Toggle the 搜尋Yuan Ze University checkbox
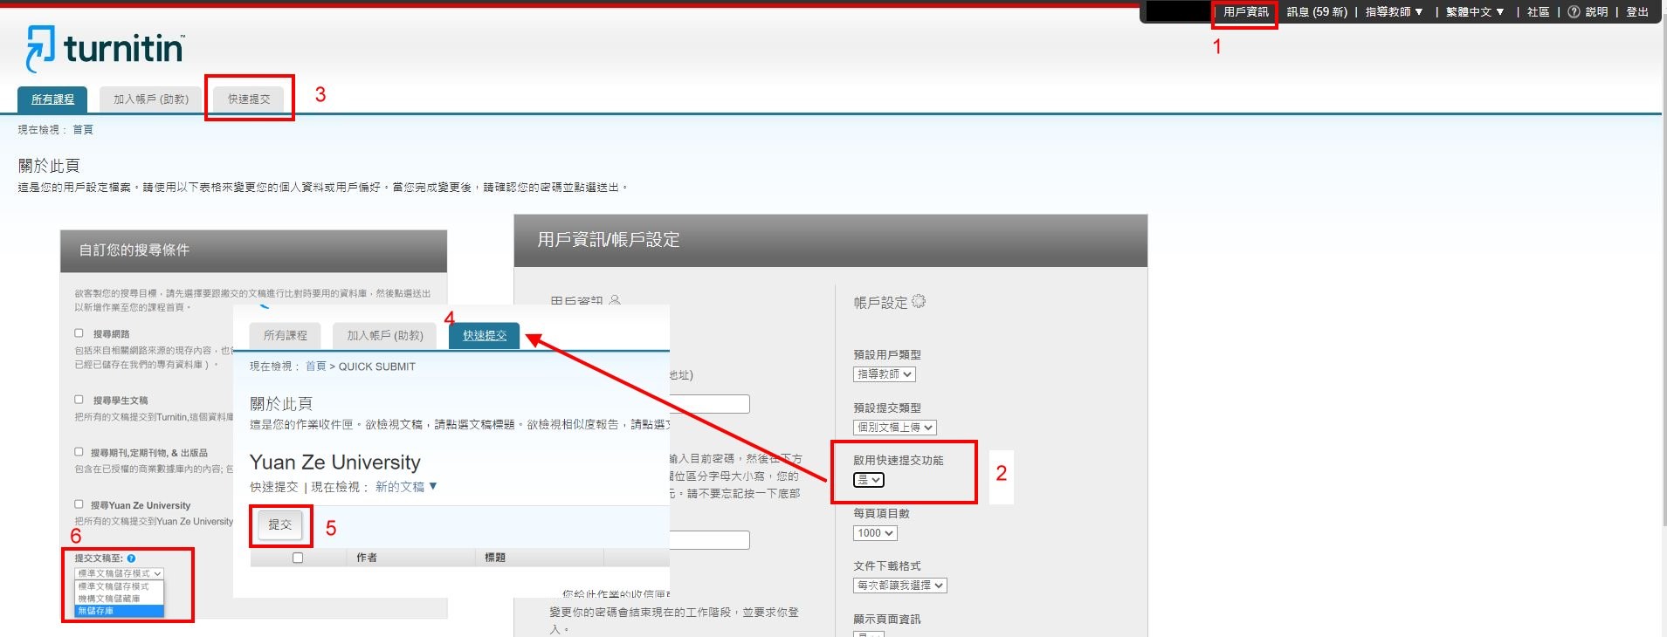 tap(79, 504)
